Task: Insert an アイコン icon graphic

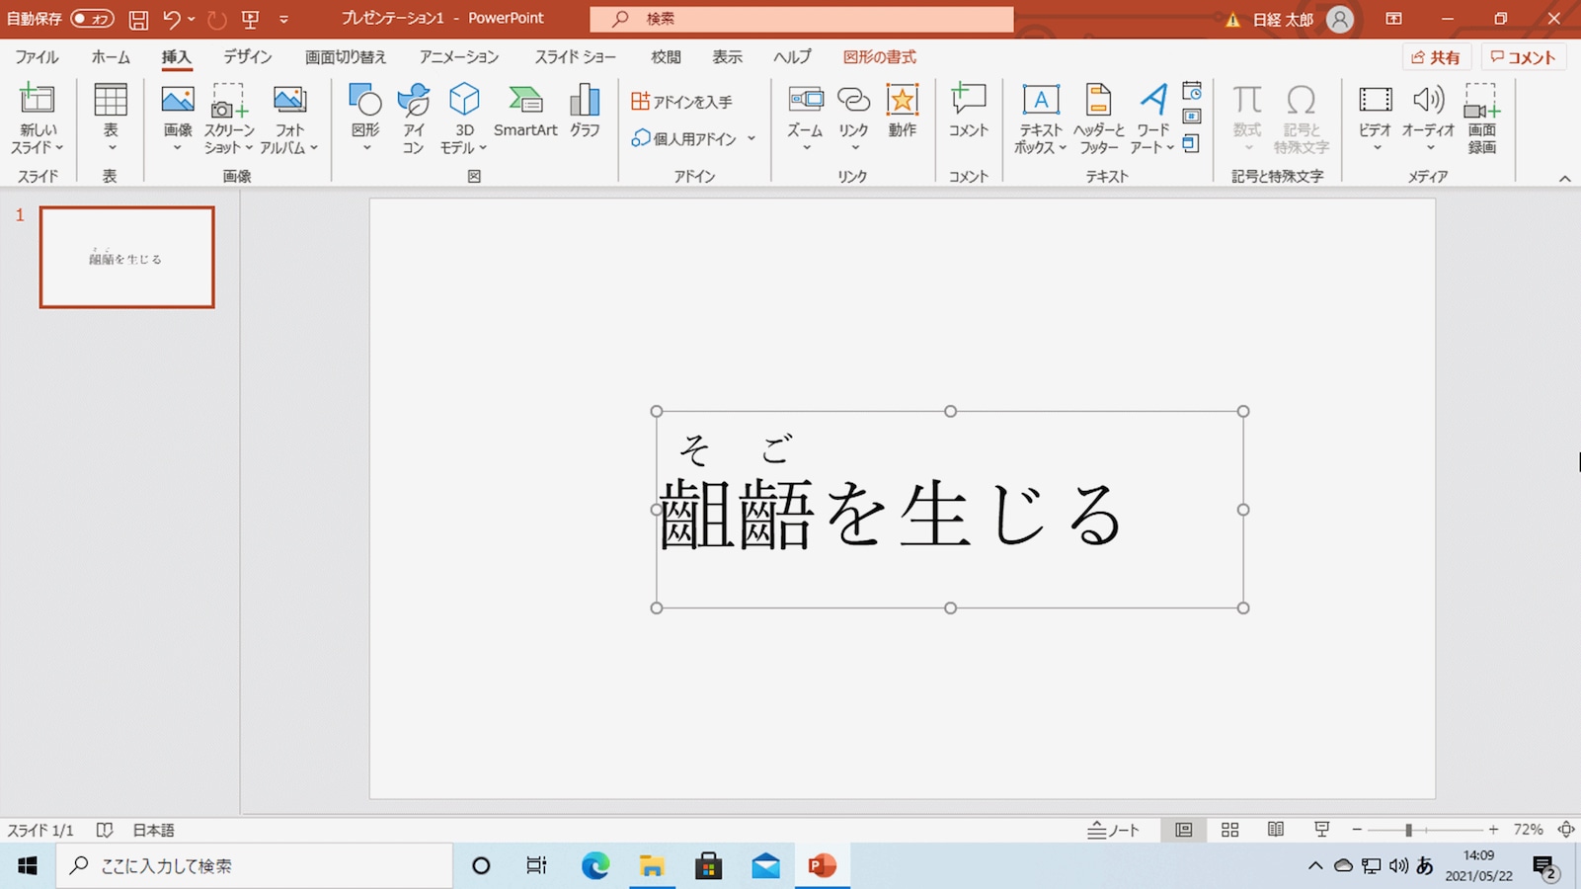Action: click(x=414, y=119)
